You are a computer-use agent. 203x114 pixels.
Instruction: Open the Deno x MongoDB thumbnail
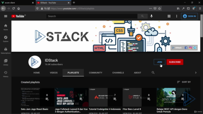pos(174,97)
